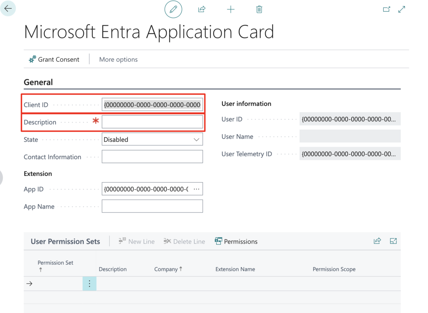
Task: Click the share icon in User Permission Sets
Action: click(377, 241)
